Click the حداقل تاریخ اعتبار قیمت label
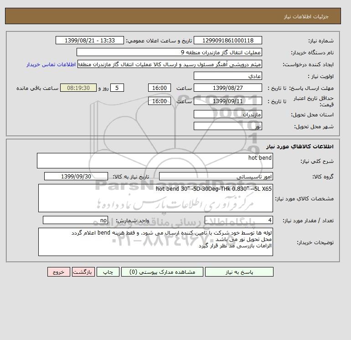 coord(314,101)
